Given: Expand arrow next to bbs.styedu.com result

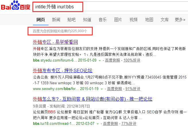Looking at the screenshot, I should click(100, 60).
